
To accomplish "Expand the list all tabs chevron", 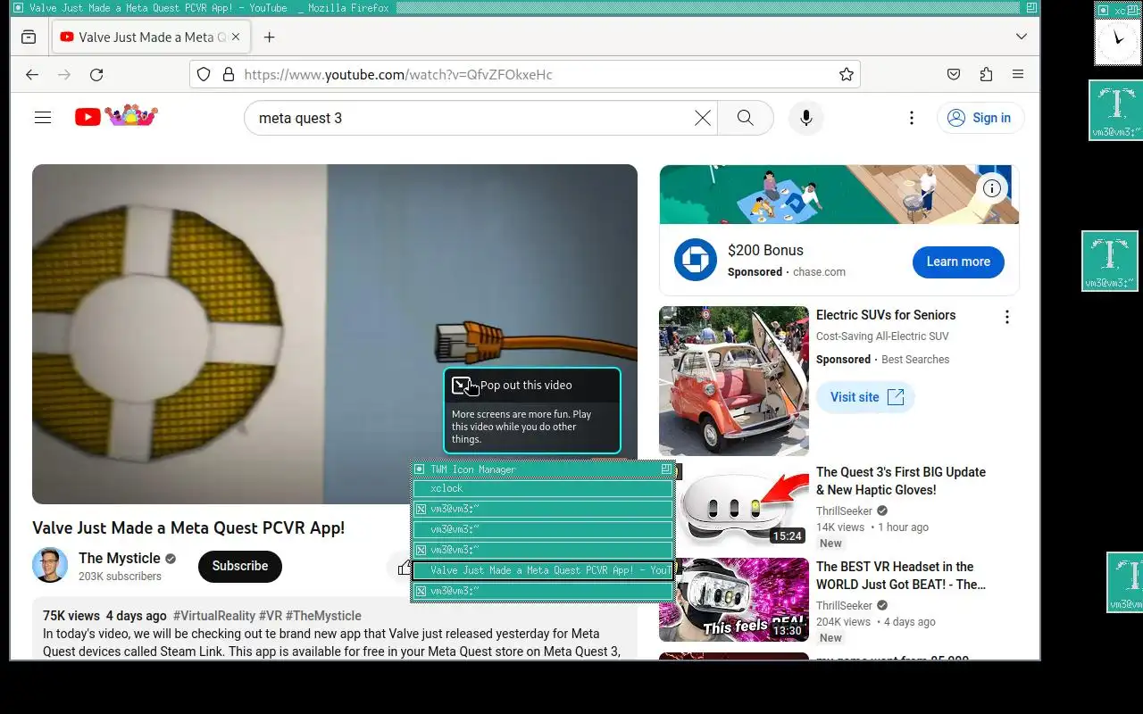I will tap(1022, 37).
